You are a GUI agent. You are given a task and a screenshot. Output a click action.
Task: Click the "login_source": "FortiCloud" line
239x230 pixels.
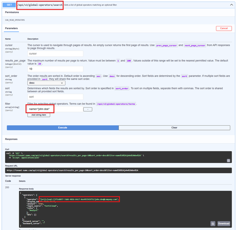coord(43,206)
